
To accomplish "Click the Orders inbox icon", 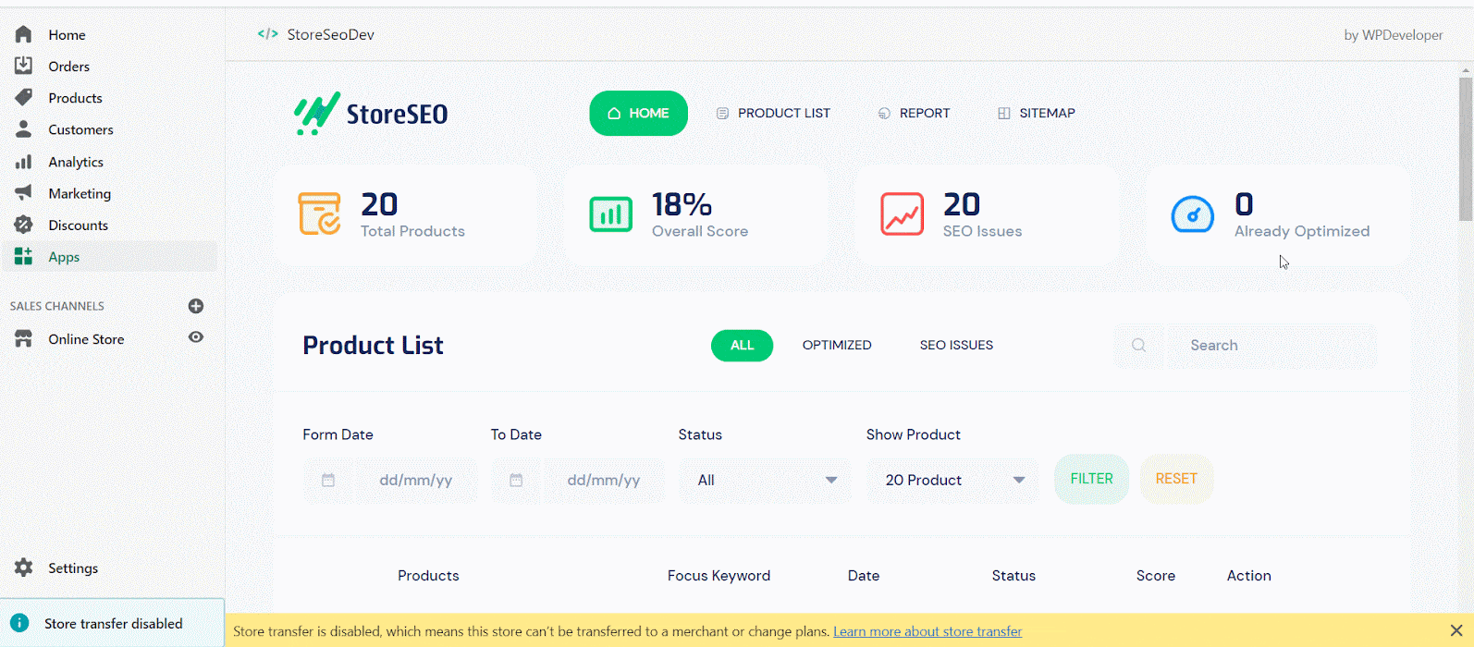I will [x=24, y=66].
